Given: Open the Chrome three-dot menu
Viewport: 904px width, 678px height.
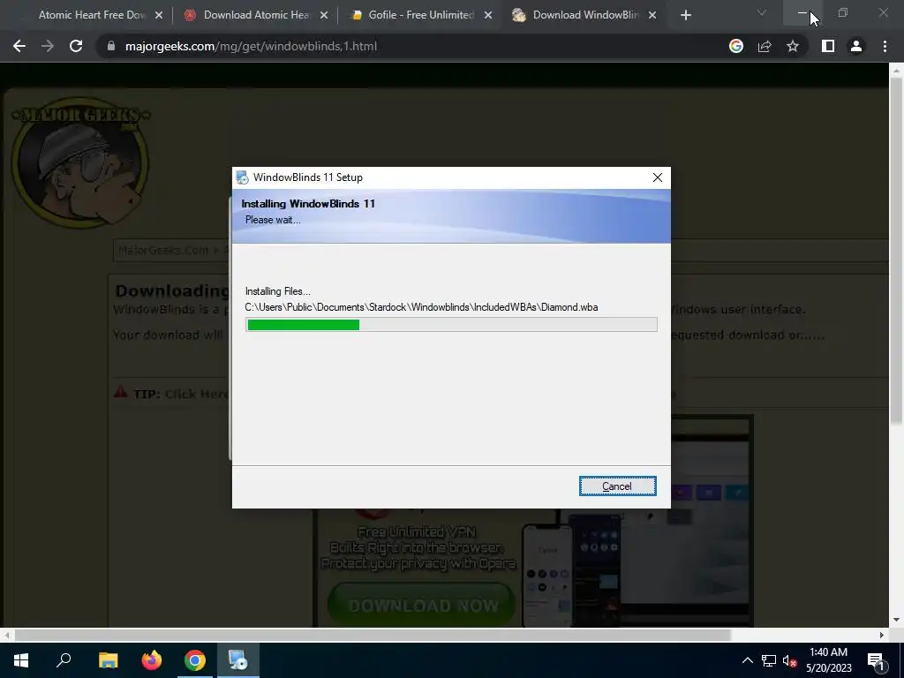Looking at the screenshot, I should pos(885,46).
